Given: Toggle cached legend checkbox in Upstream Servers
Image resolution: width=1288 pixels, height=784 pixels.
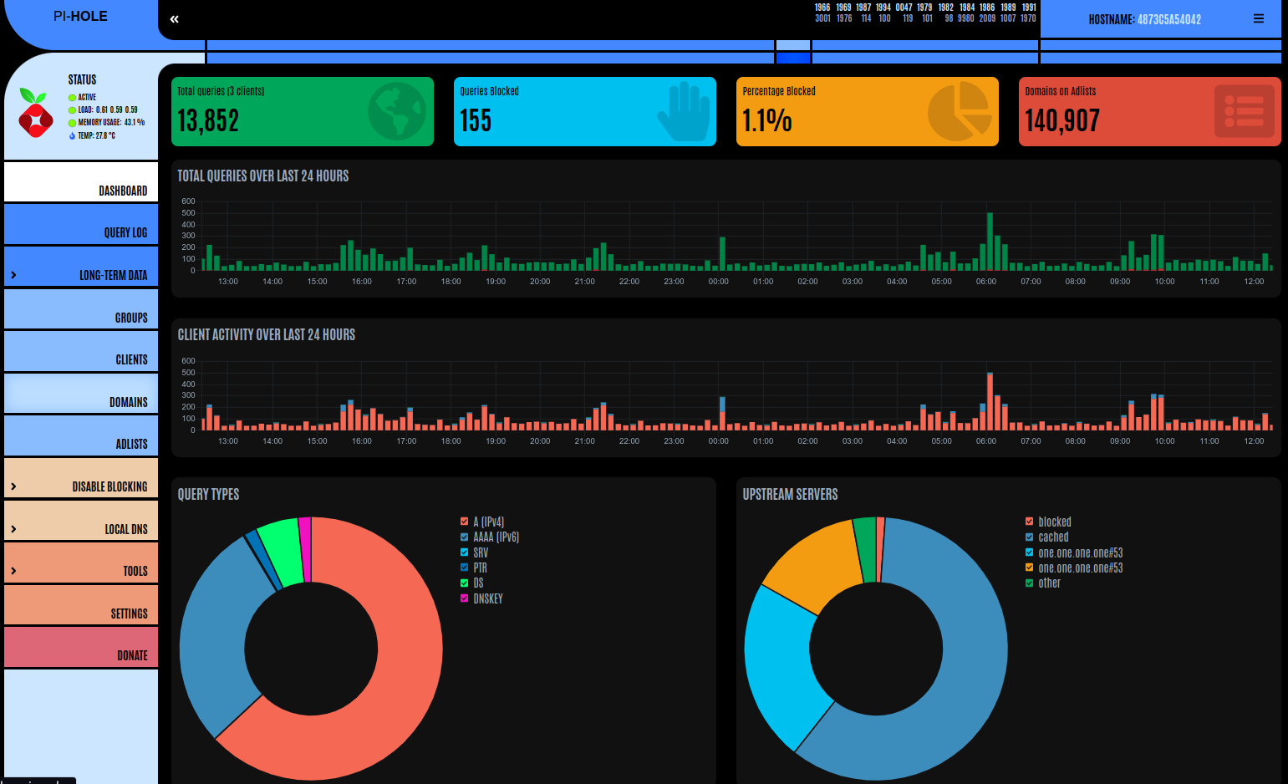Looking at the screenshot, I should pos(1029,537).
